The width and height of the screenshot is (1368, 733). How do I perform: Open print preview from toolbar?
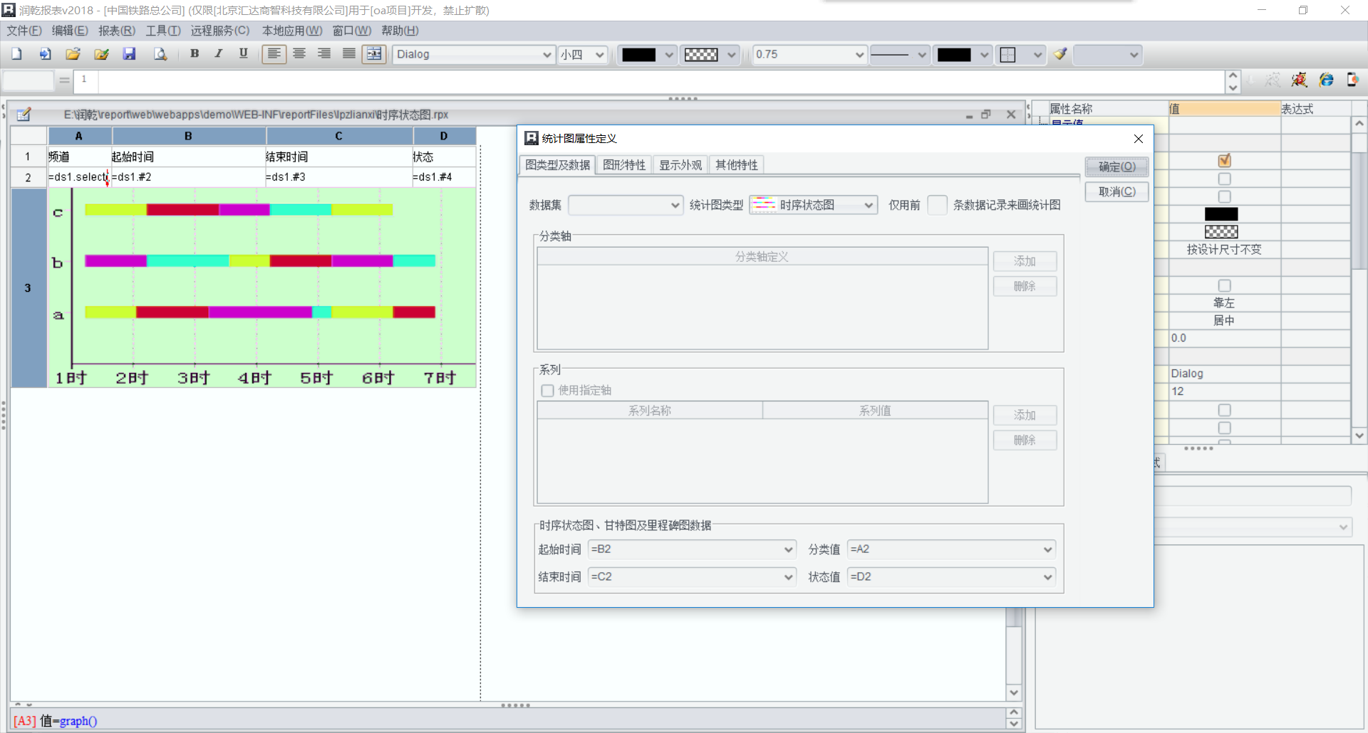160,54
